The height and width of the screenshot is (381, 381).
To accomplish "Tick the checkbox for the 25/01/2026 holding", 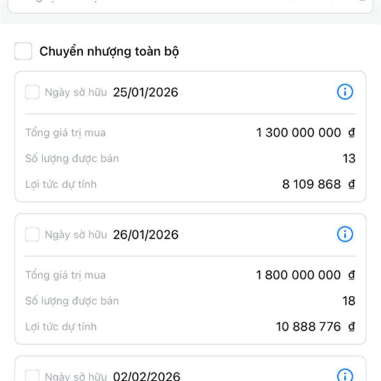I will click(32, 93).
